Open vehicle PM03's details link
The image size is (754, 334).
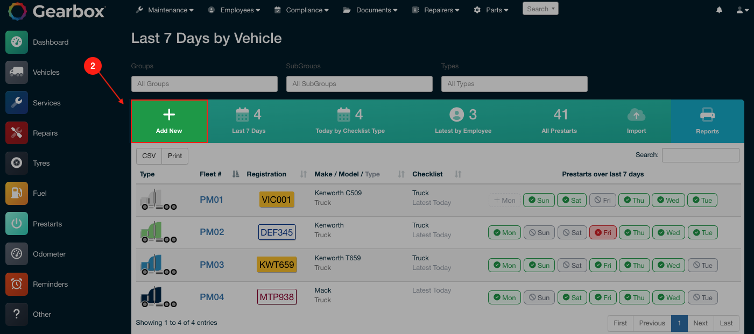tap(211, 265)
